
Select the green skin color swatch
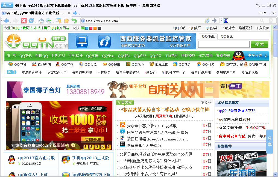click(83, 28)
